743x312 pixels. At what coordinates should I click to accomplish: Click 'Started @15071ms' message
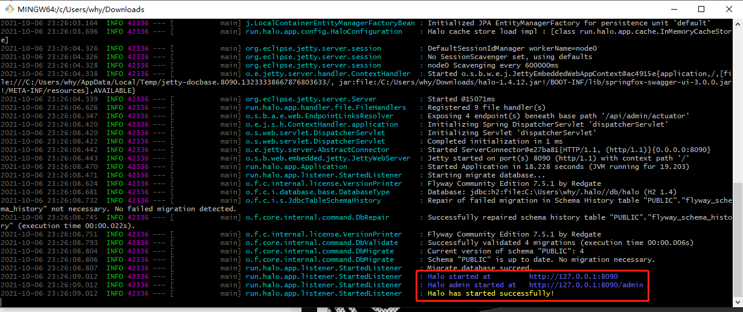pyautogui.click(x=461, y=99)
